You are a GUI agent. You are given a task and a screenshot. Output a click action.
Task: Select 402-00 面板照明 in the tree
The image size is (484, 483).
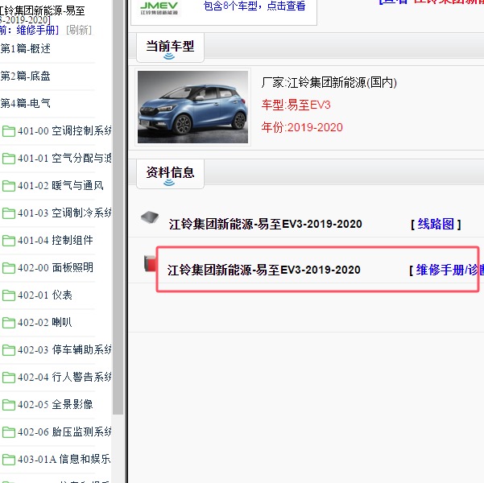pos(56,267)
